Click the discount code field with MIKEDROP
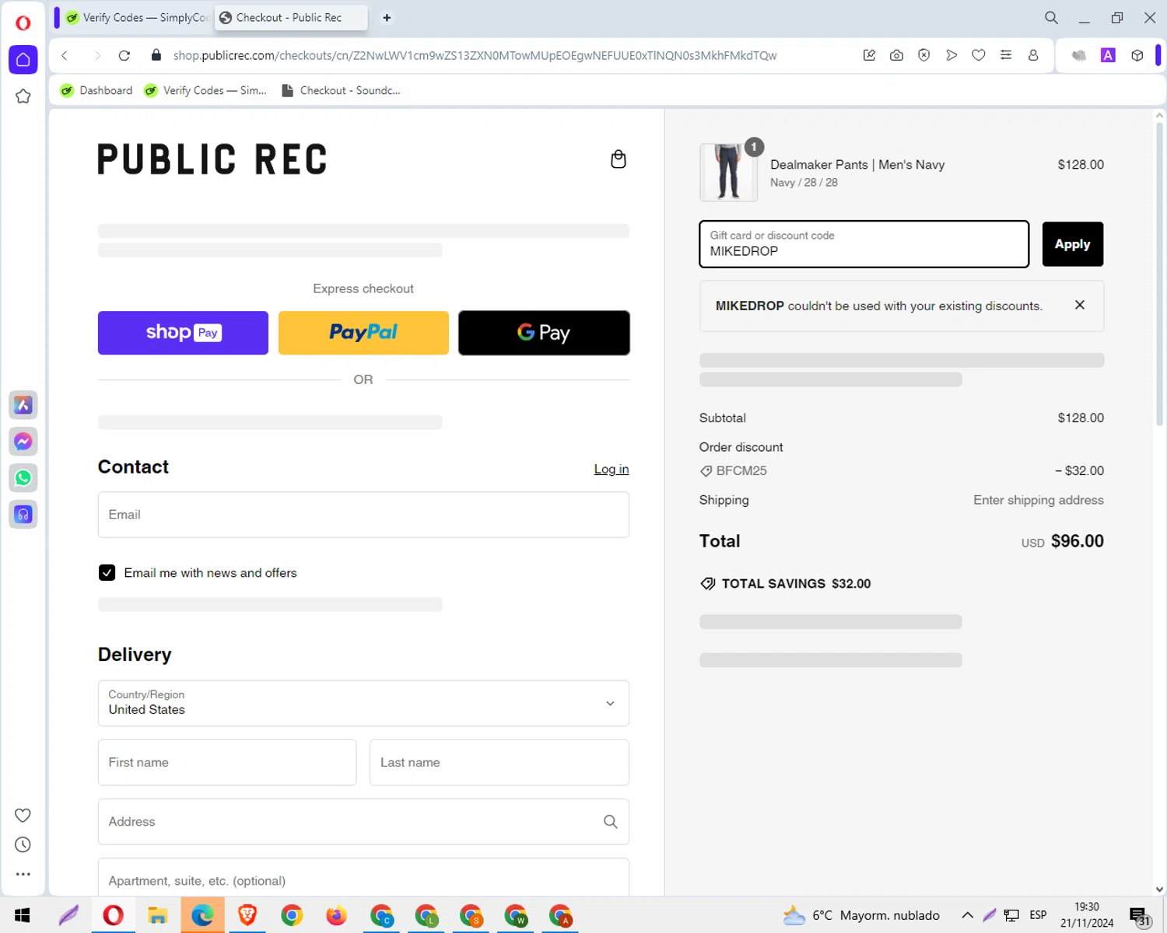Screen dimensions: 1167x933 click(x=864, y=244)
